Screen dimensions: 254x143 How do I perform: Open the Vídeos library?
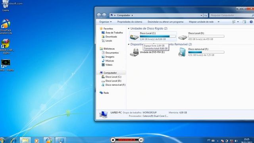tap(107, 65)
